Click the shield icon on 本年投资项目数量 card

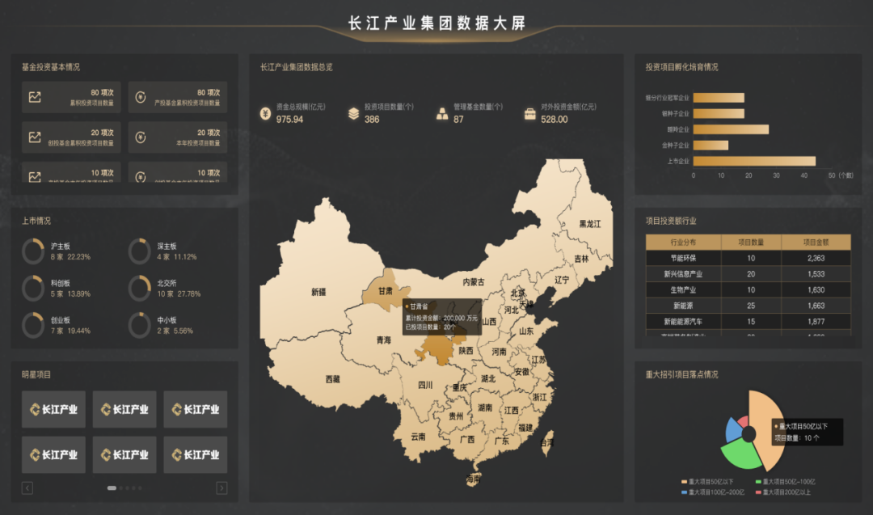click(x=141, y=137)
